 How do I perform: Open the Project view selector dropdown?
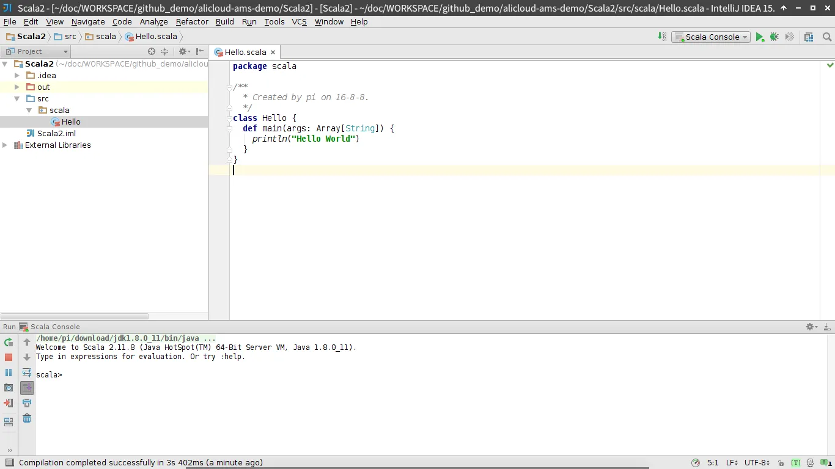(x=37, y=51)
